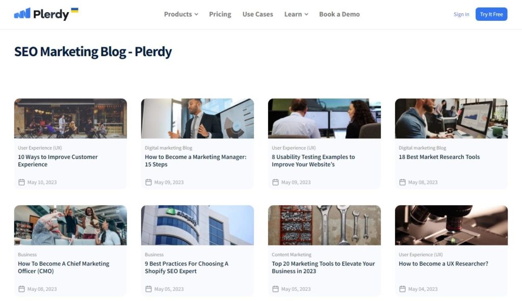The width and height of the screenshot is (522, 301).
Task: Click the Plerdy logo icon
Action: [22, 14]
